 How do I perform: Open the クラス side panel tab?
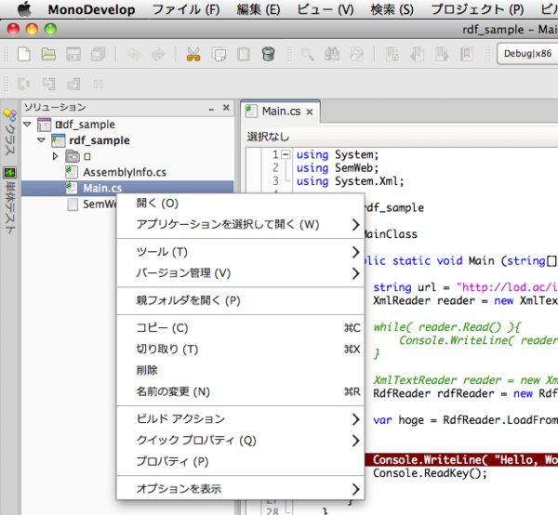coord(9,132)
